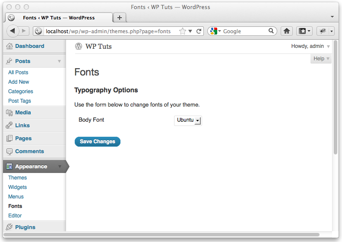Image resolution: width=342 pixels, height=242 pixels.
Task: Open the add-on icon's dropdown arrow
Action: tap(332, 31)
